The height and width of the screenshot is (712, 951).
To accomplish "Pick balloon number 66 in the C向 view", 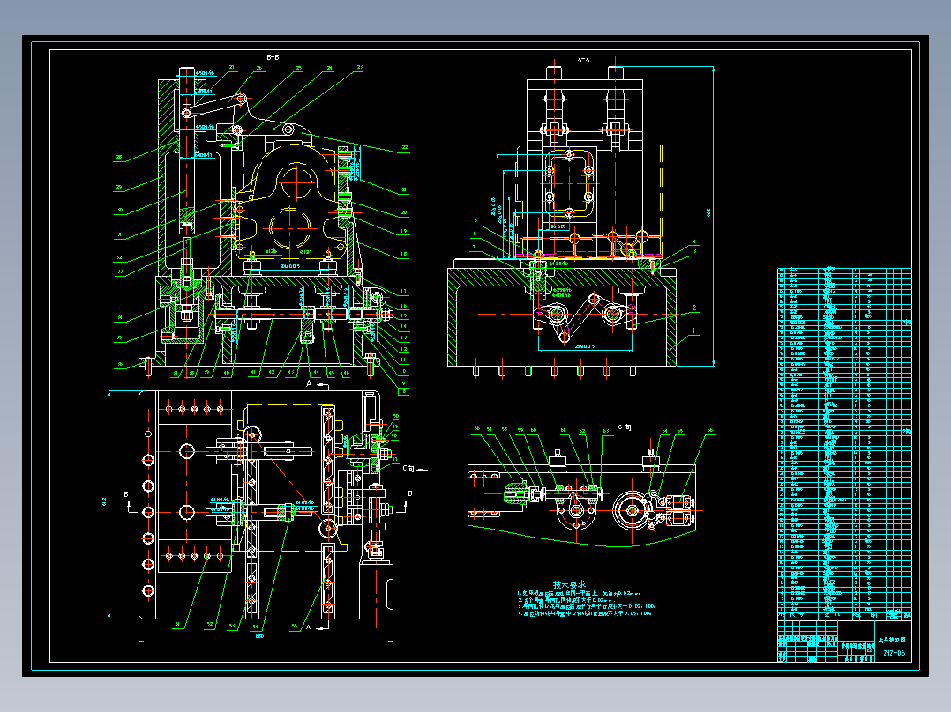I will coord(709,431).
